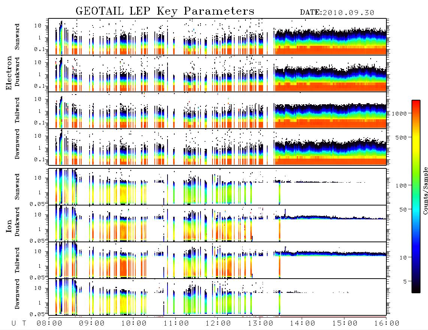Viewport: 428px width, 330px height.
Task: Click inside the Electron Tailward spectrogram plot
Action: coord(217,110)
